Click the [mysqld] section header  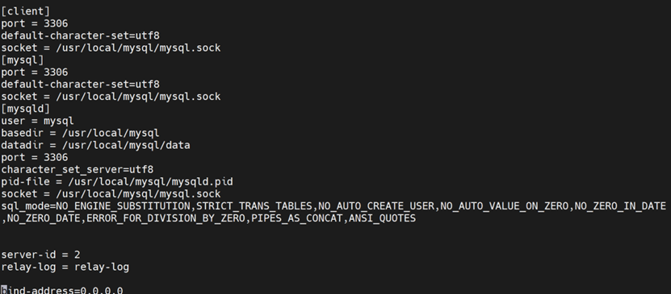(x=25, y=109)
